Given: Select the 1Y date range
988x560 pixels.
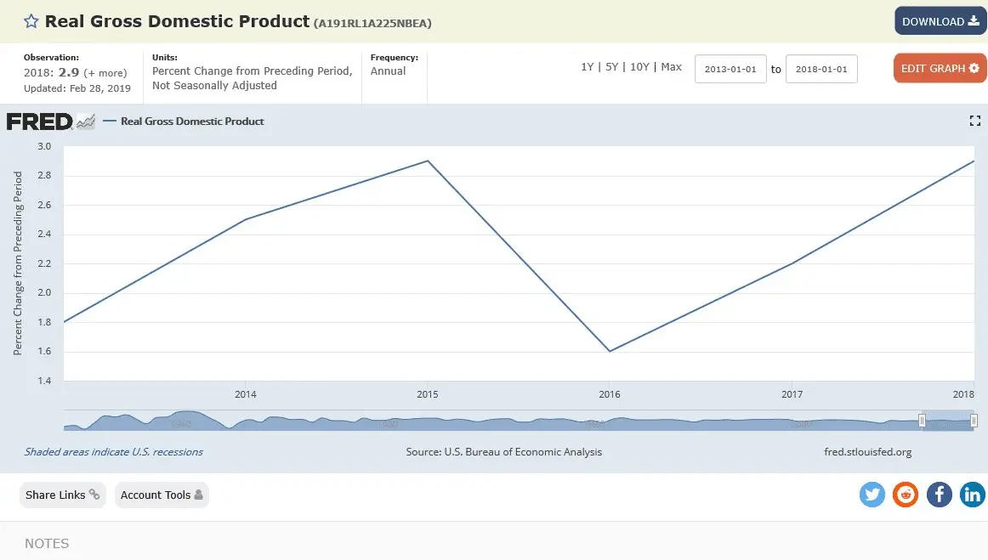Looking at the screenshot, I should 588,67.
